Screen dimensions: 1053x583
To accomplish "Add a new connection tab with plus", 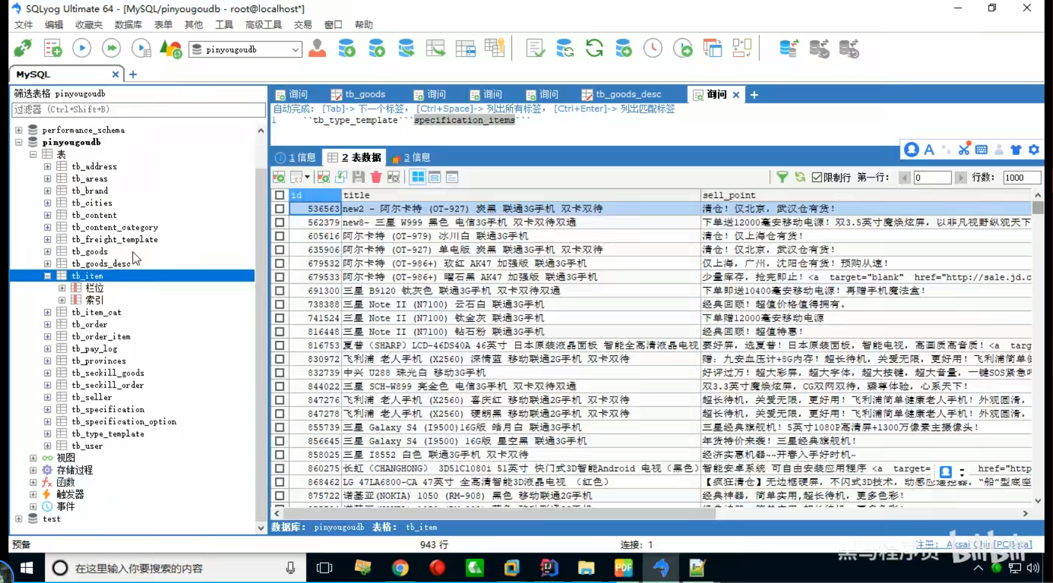I will pyautogui.click(x=133, y=74).
